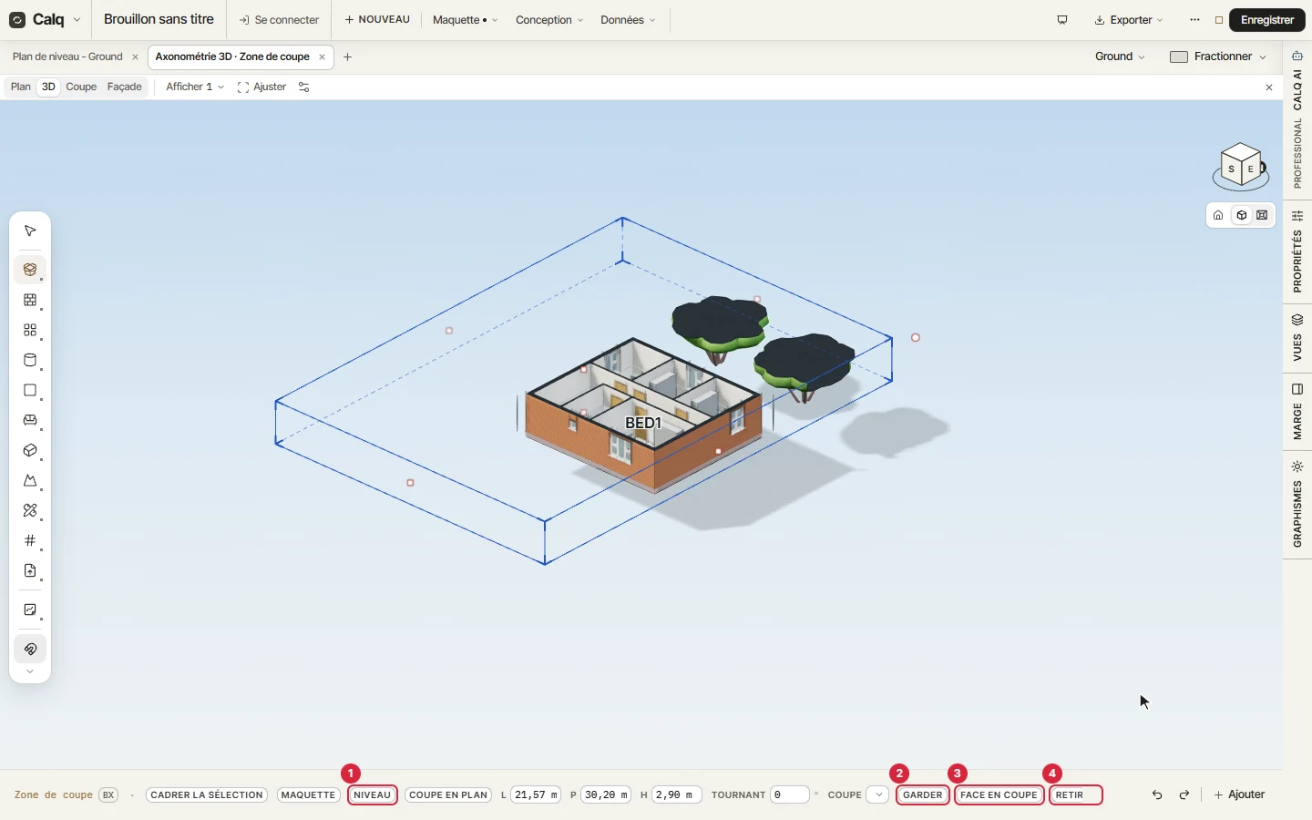Expand the Exporter dropdown
Image resolution: width=1312 pixels, height=820 pixels.
[1129, 20]
